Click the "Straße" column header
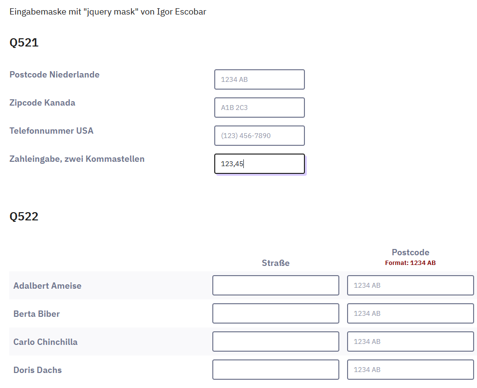Image resolution: width=477 pixels, height=388 pixels. [x=275, y=263]
